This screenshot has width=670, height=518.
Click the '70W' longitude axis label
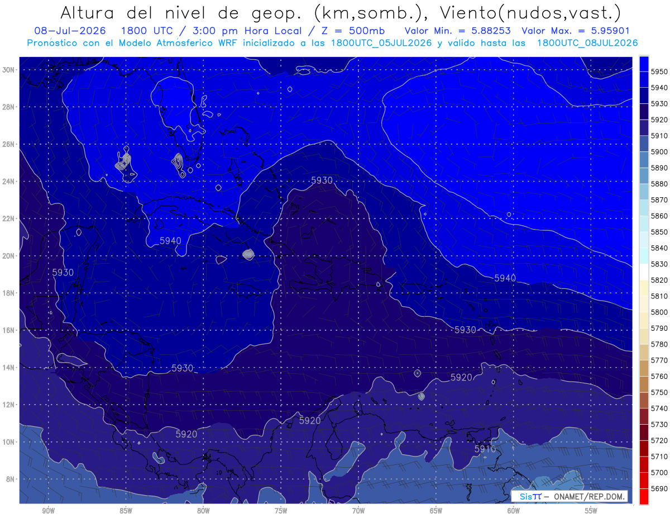[x=358, y=511]
